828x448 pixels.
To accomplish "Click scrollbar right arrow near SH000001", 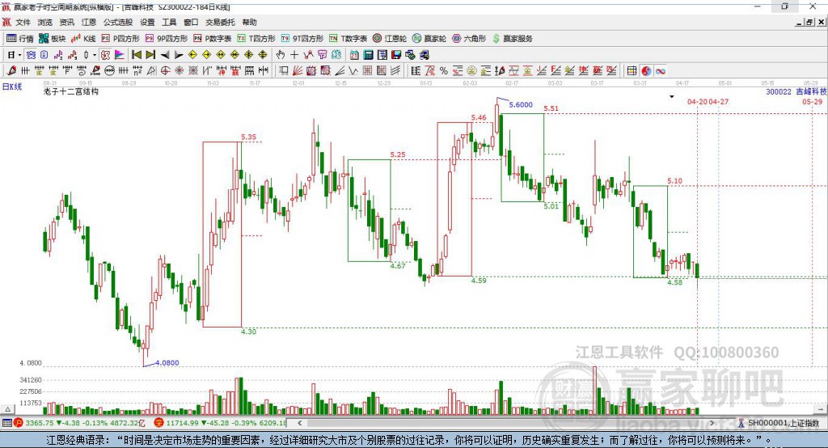I will (712, 423).
